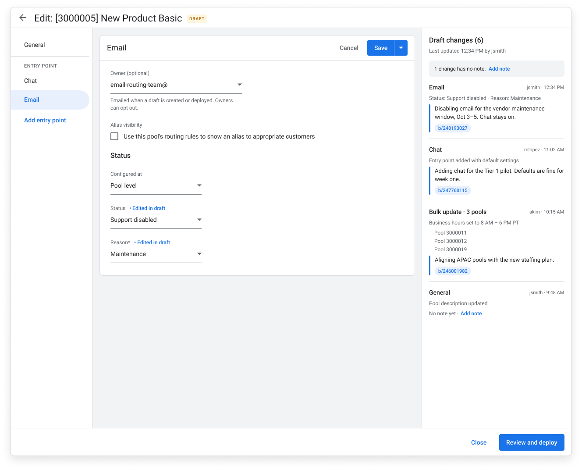Select Pool 3000011 in the bulk update

[451, 233]
